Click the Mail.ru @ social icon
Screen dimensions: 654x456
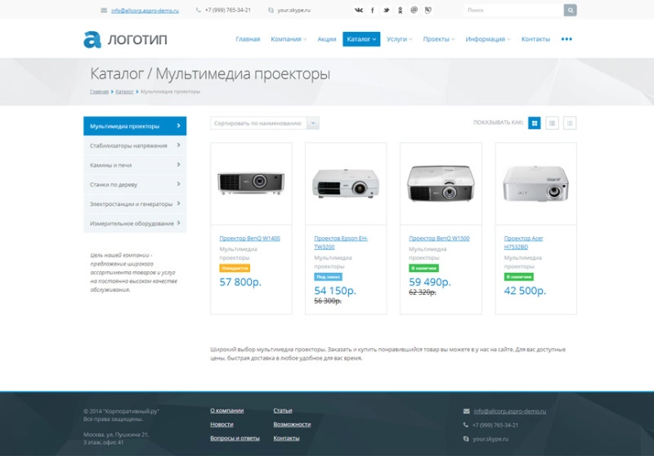tap(414, 11)
